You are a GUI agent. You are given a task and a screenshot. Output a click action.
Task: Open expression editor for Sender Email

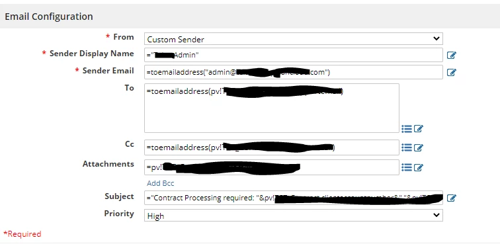coord(451,72)
